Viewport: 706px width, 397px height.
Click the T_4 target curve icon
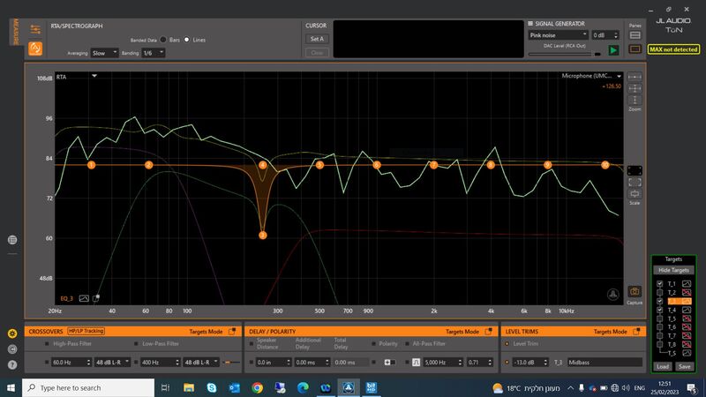[x=687, y=310]
